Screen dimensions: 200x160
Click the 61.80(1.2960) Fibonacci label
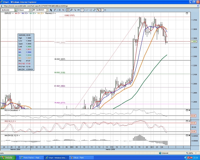60,86
